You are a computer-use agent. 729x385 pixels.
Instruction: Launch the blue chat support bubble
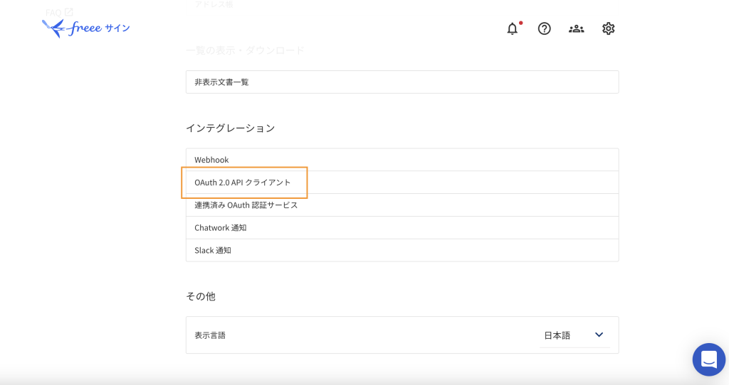pos(708,359)
